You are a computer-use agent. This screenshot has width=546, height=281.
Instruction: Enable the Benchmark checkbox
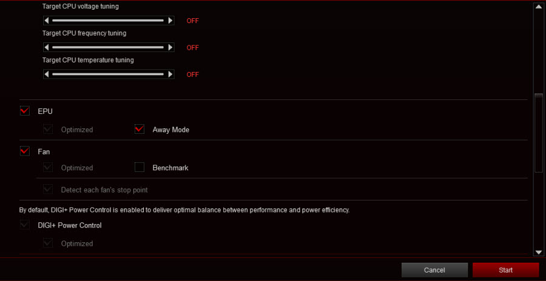(x=140, y=167)
